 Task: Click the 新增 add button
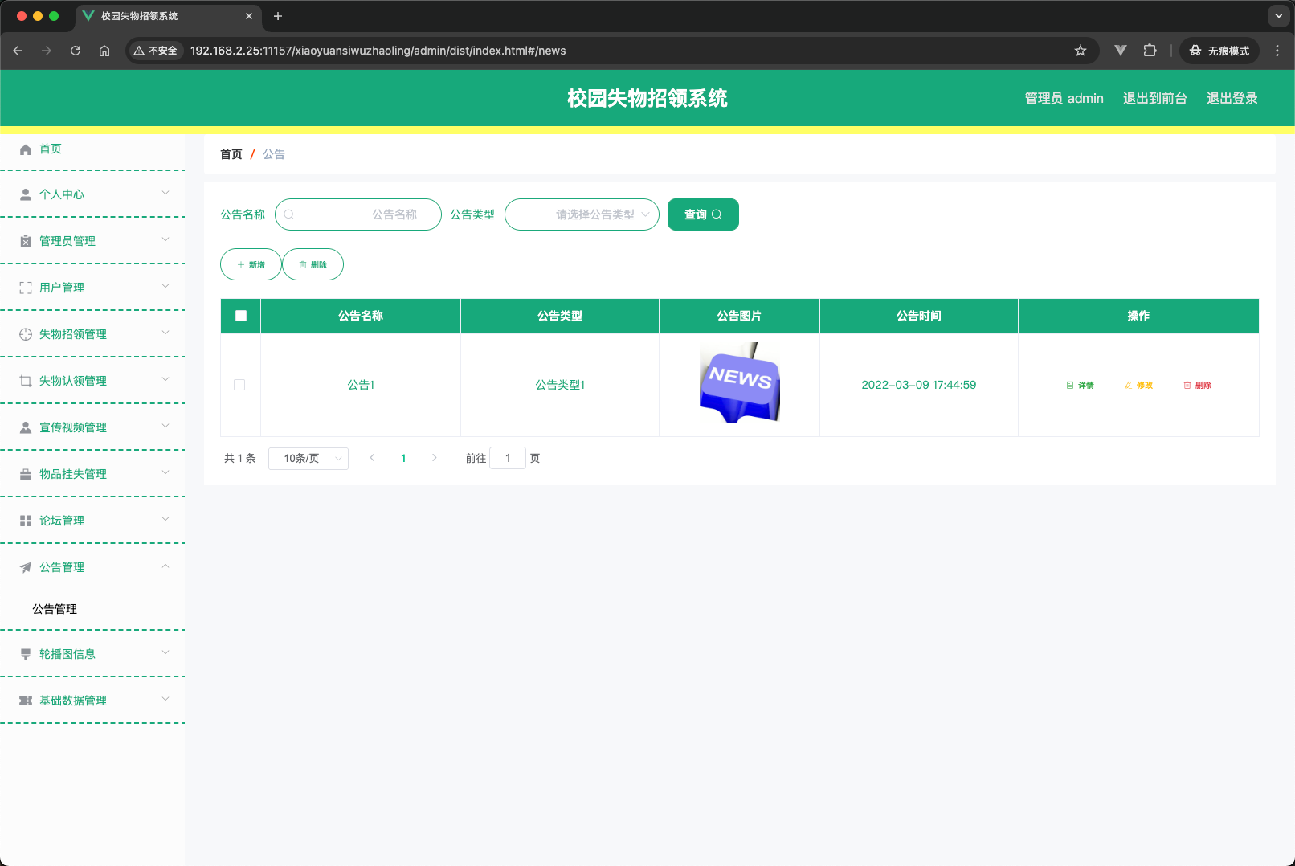(251, 264)
